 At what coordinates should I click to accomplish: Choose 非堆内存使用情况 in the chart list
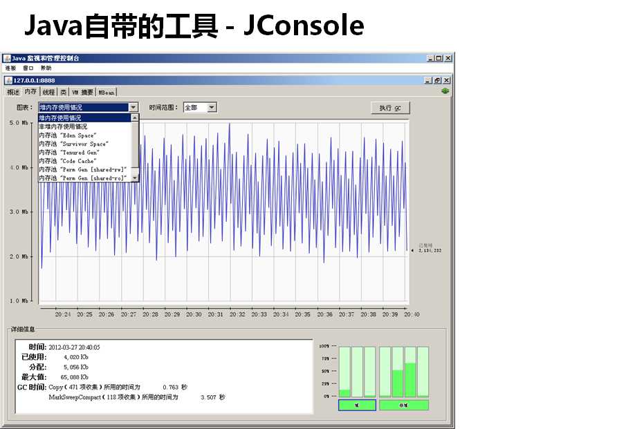(x=84, y=126)
